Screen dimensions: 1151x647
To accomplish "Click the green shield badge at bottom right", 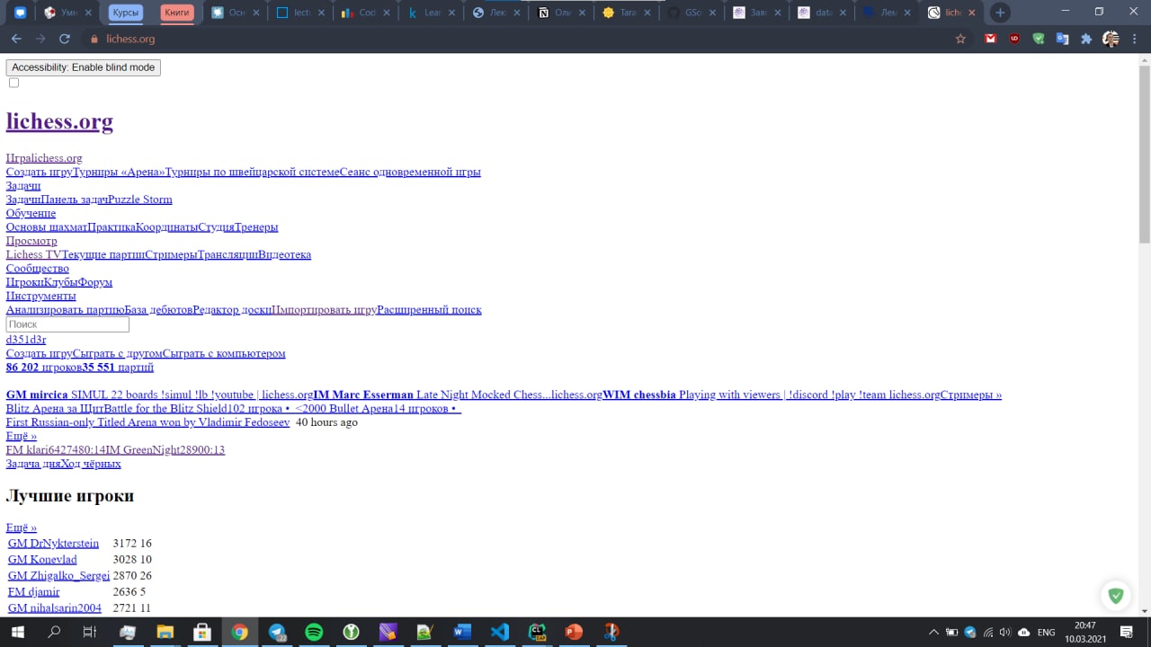I will pyautogui.click(x=1116, y=595).
